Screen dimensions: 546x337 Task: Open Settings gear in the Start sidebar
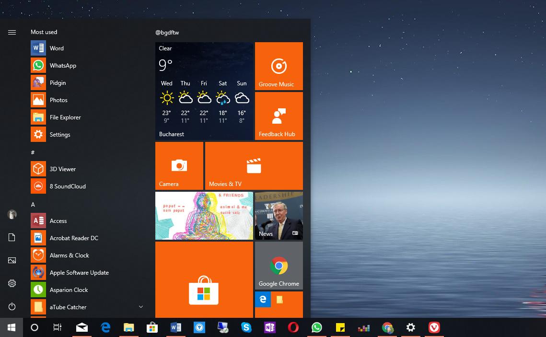pos(12,283)
